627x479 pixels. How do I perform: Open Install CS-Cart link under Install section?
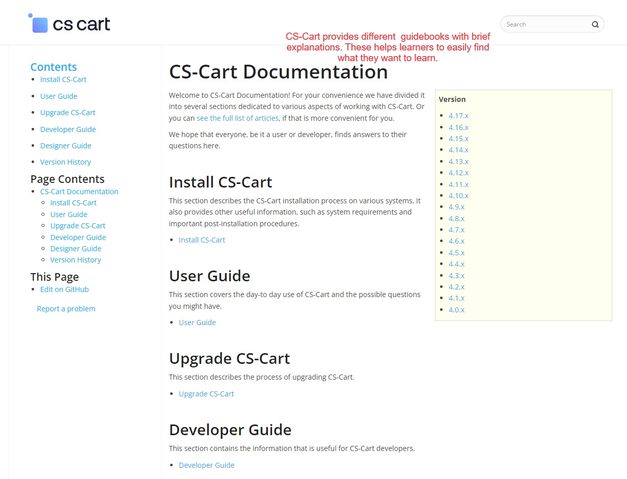coord(202,240)
